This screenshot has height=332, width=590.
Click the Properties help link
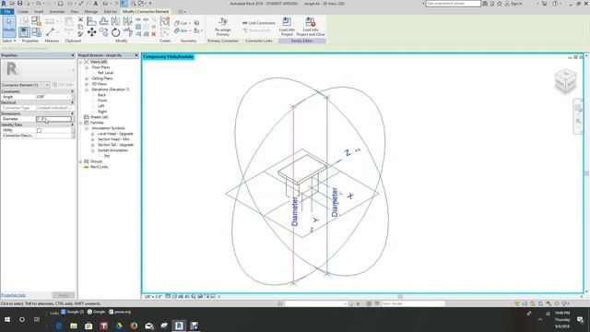click(13, 295)
